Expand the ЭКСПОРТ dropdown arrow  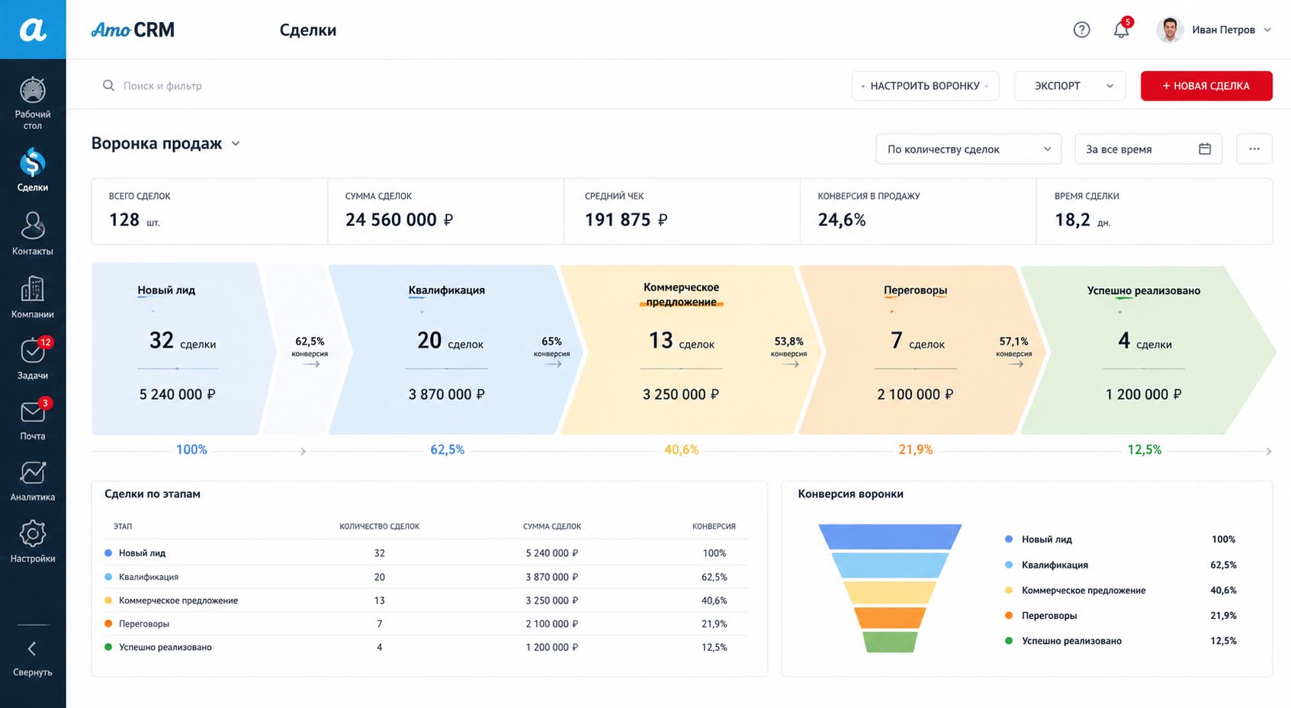coord(1110,86)
